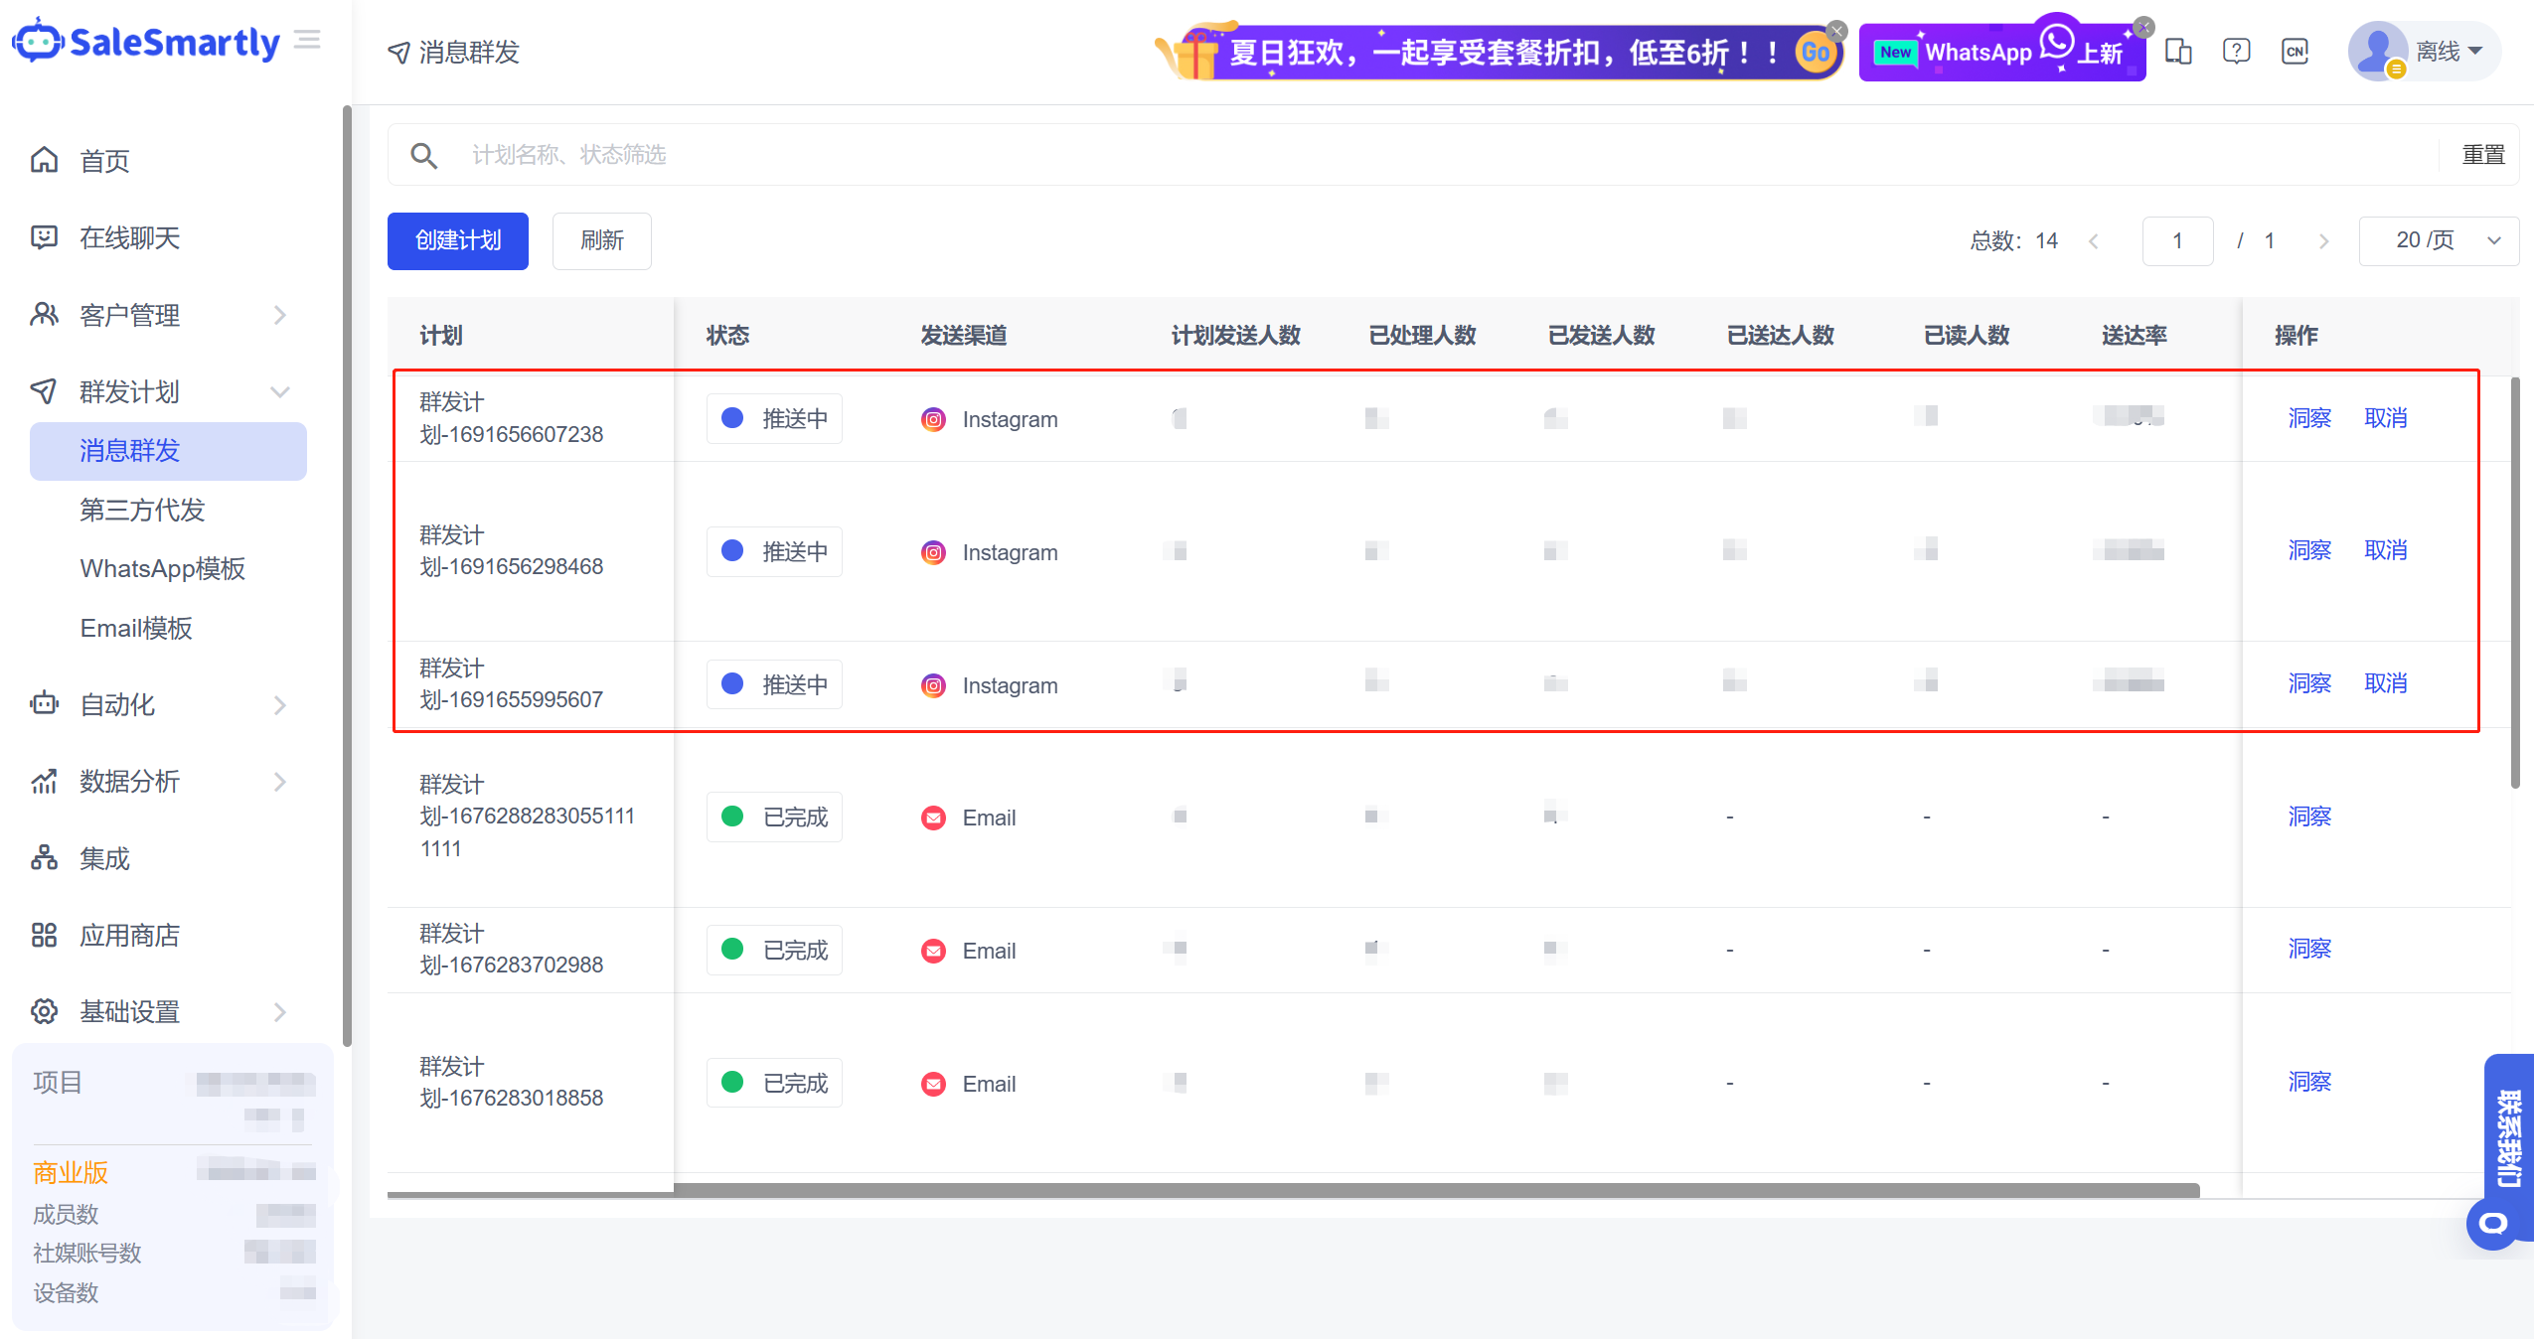The image size is (2534, 1339).
Task: Click the search magnifier icon
Action: [424, 156]
